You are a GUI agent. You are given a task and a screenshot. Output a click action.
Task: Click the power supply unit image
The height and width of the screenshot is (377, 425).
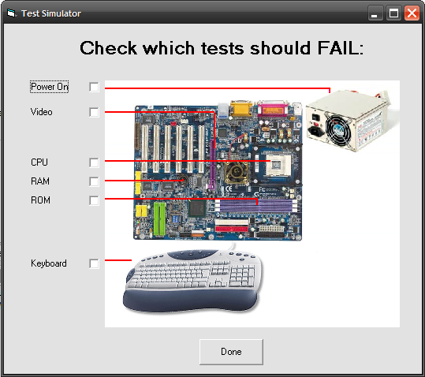pos(351,121)
